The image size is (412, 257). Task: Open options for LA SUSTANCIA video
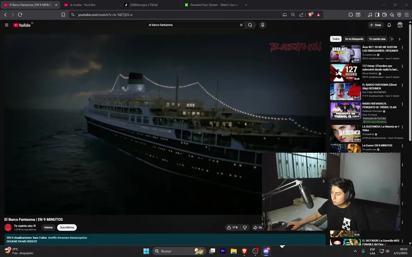[402, 127]
